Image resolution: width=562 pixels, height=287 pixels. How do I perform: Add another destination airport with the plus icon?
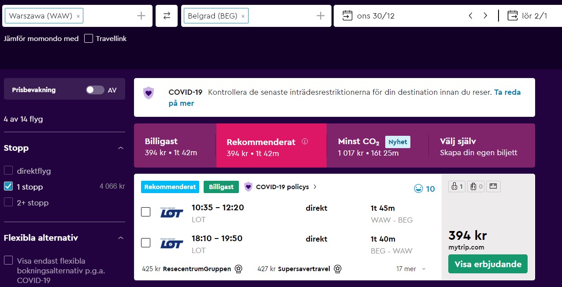click(320, 16)
